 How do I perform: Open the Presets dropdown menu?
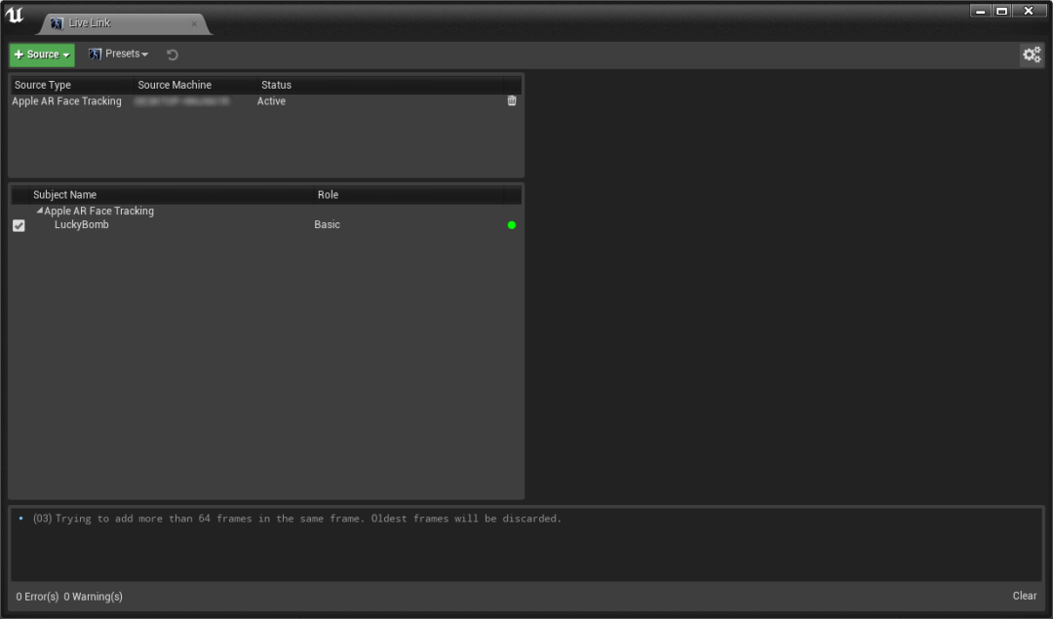[118, 54]
